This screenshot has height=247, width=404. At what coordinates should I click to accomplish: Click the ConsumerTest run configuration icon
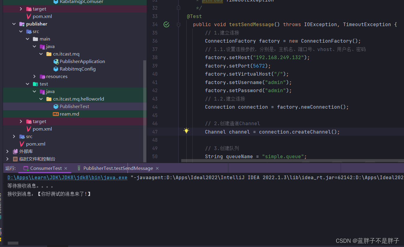(x=26, y=168)
